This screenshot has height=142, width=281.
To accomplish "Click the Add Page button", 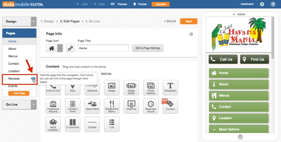I will [19, 93].
